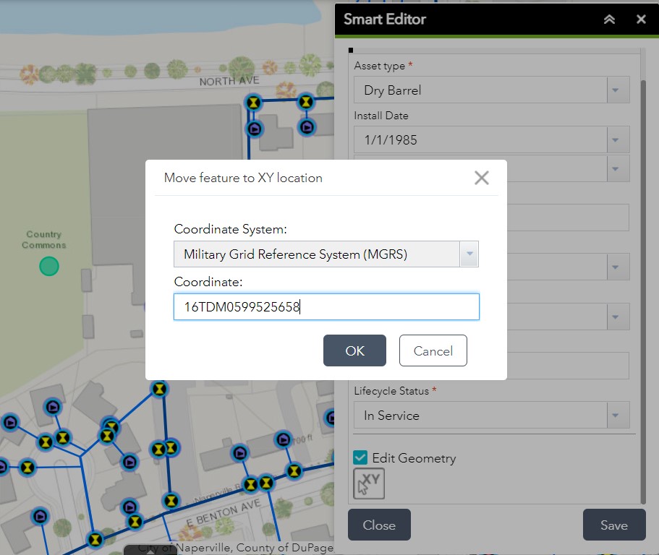
Task: Collapse the Smart Editor panel with the chevrons
Action: pos(609,20)
